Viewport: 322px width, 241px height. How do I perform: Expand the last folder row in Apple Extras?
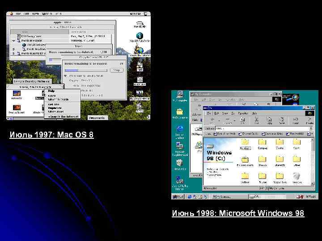tap(13, 54)
